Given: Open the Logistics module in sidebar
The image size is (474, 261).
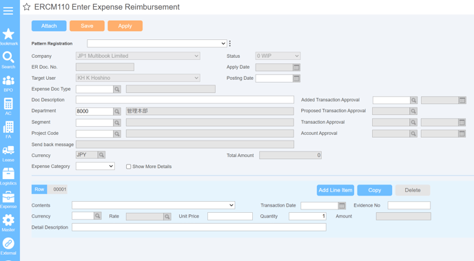Looking at the screenshot, I should [x=8, y=176].
